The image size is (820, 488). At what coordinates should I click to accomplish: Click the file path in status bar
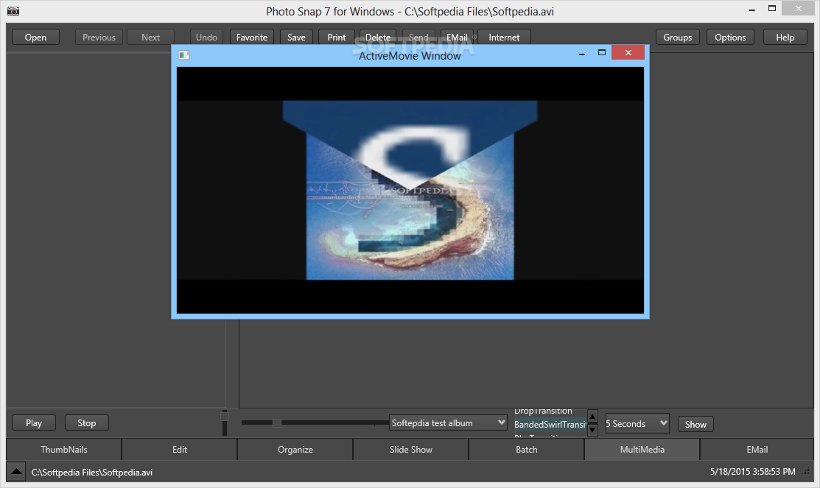click(x=92, y=473)
